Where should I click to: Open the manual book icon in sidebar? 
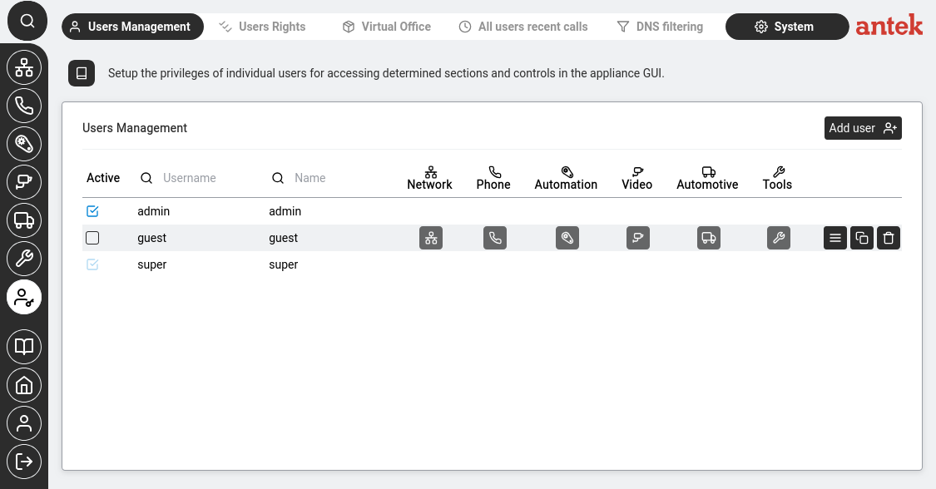(24, 347)
